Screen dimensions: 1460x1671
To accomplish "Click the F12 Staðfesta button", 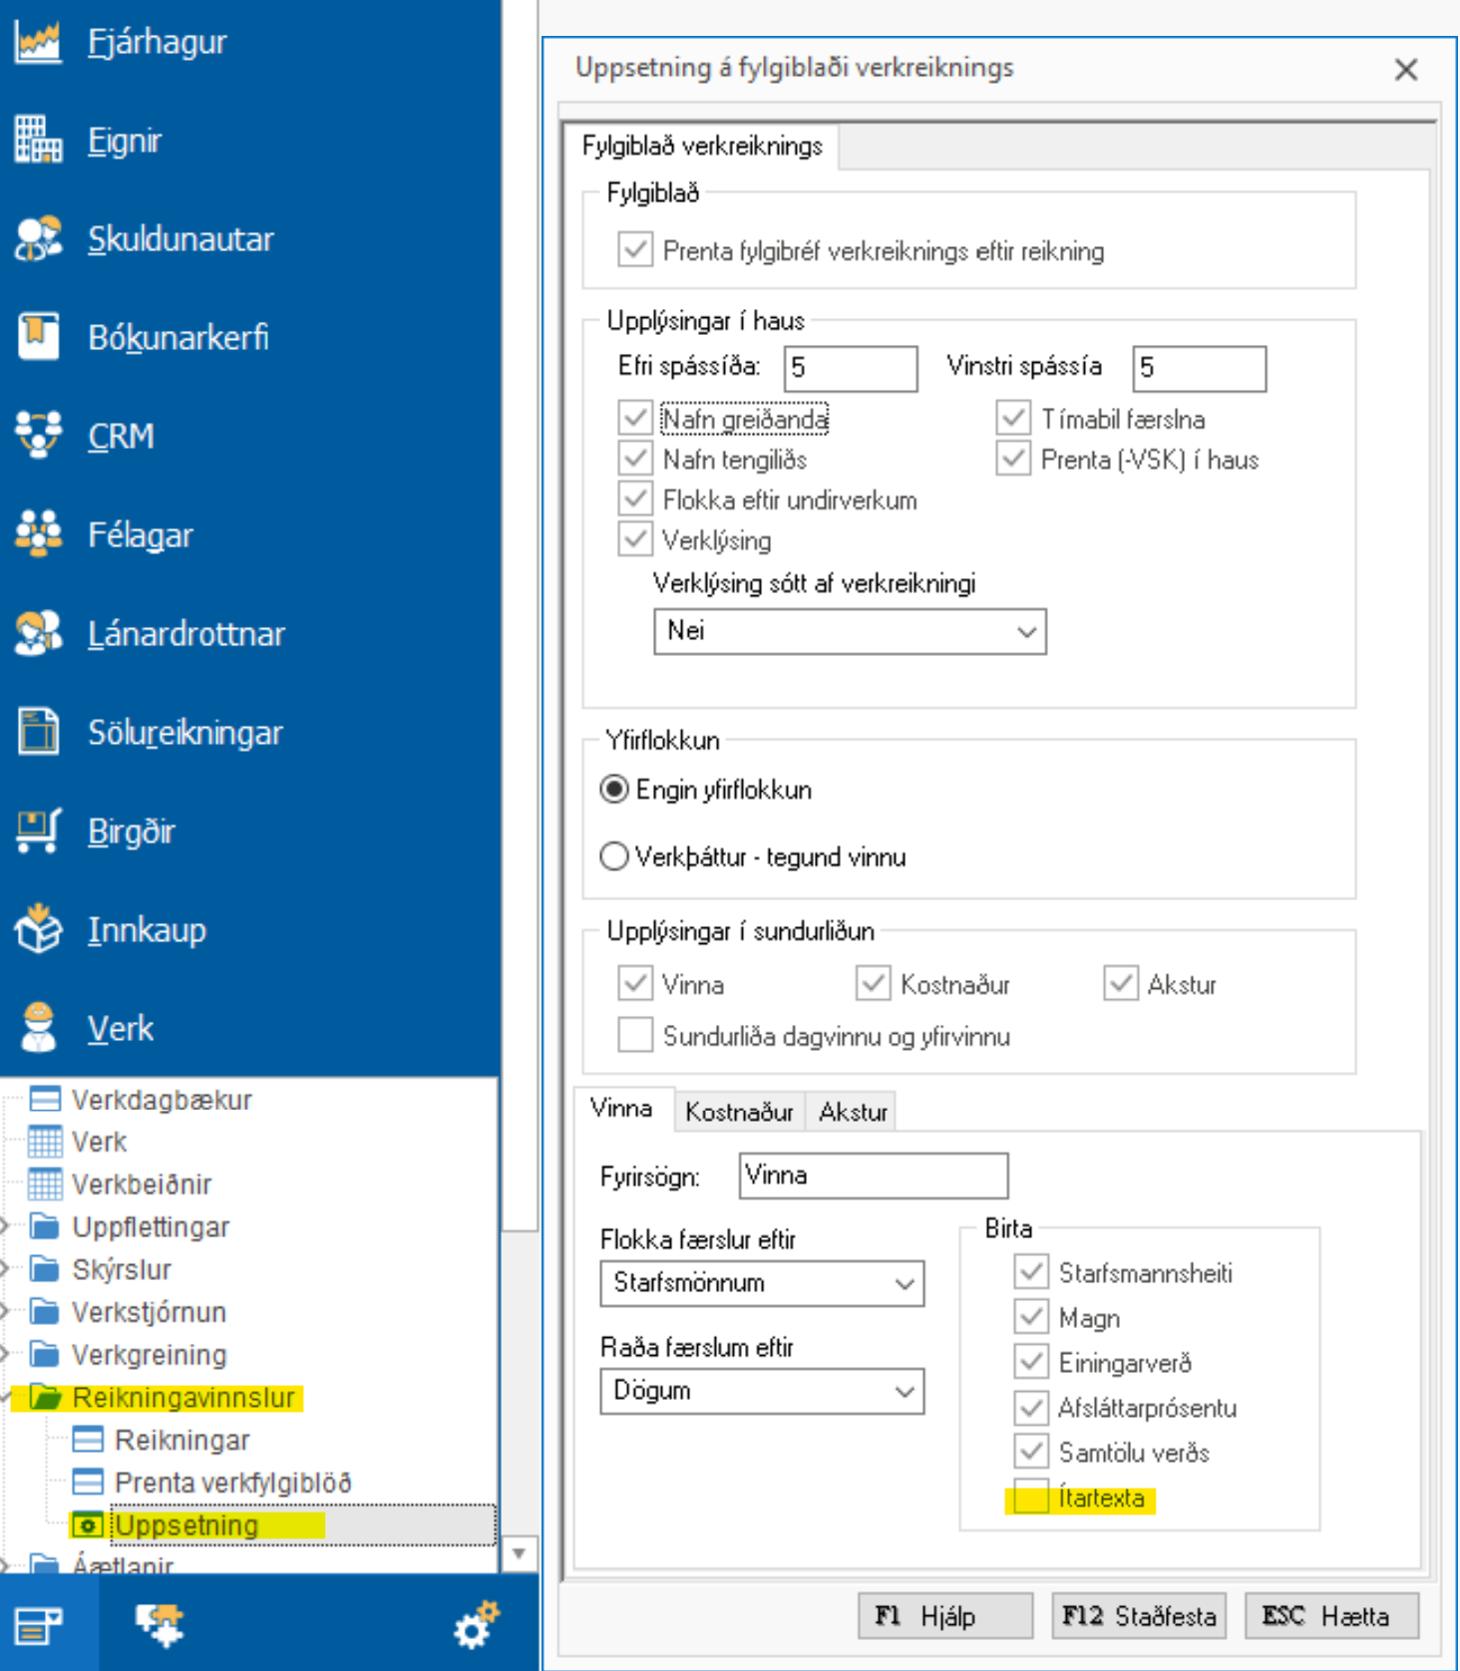I will point(1138,1616).
